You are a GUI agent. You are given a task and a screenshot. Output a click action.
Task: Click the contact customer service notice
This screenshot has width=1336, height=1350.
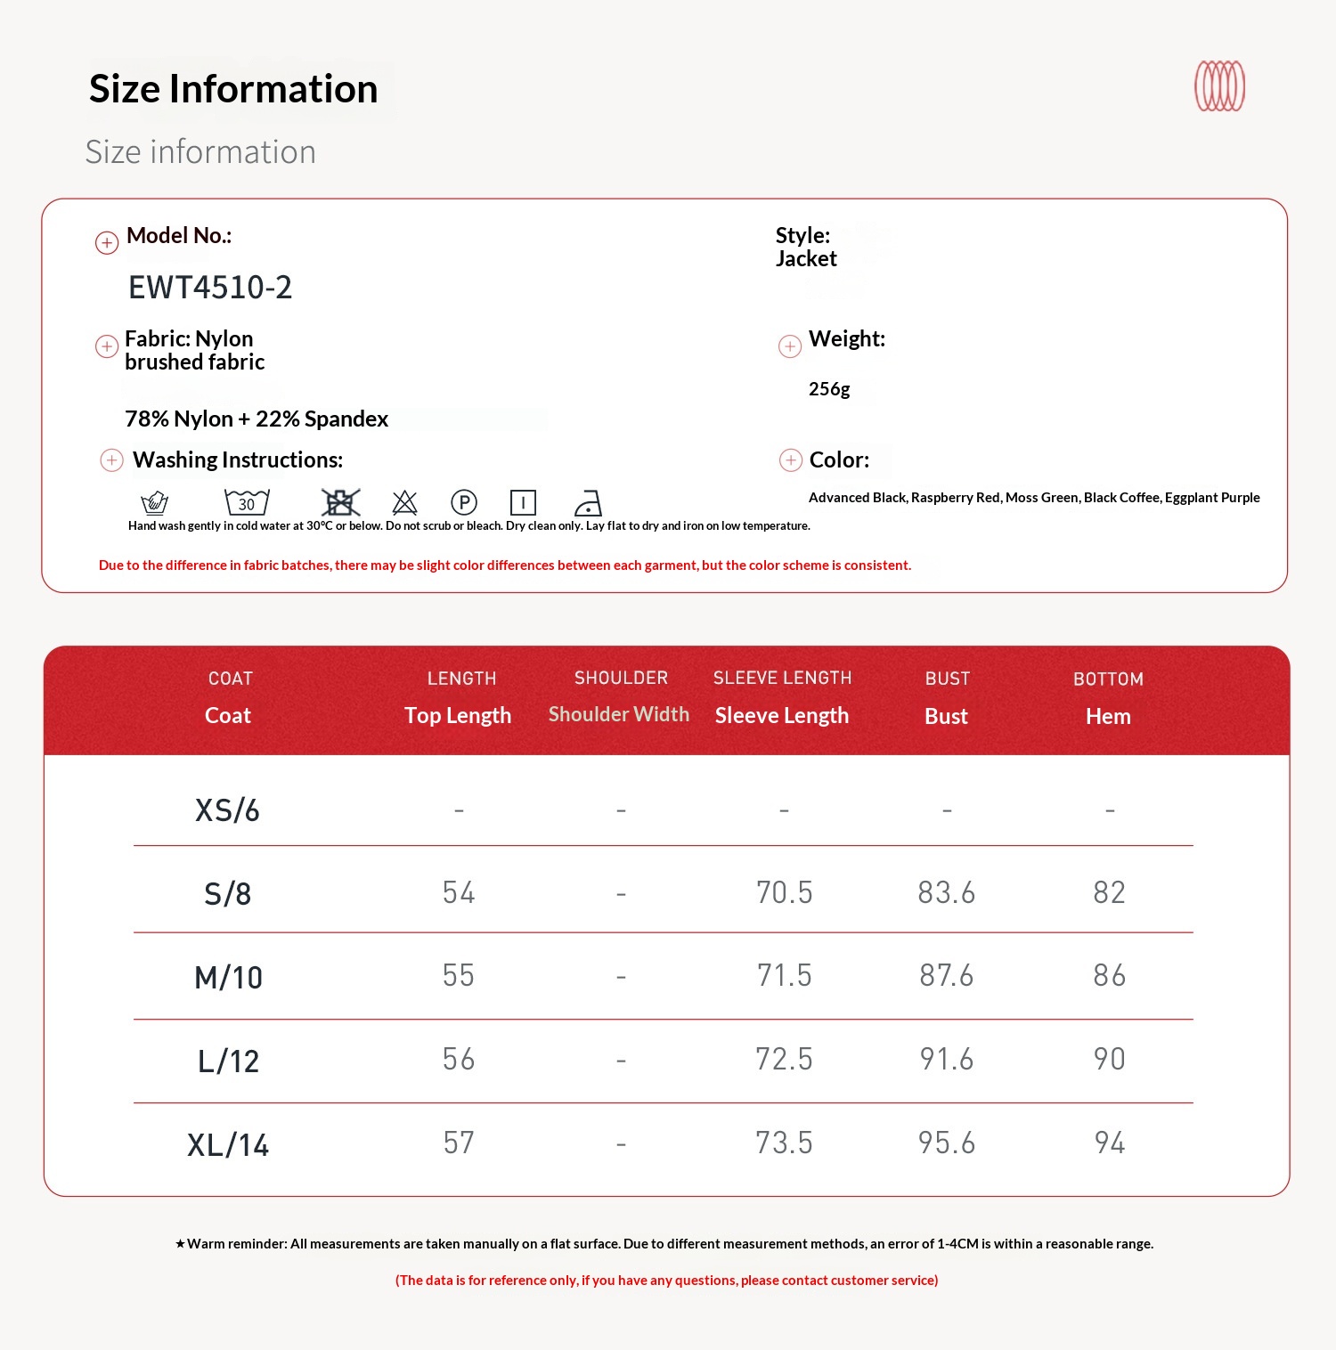pos(666,1280)
